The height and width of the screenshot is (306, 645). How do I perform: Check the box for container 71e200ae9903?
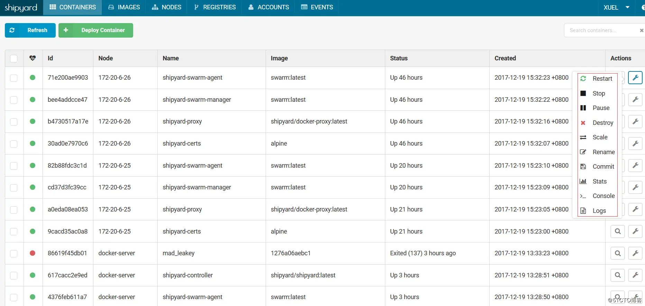pos(14,78)
